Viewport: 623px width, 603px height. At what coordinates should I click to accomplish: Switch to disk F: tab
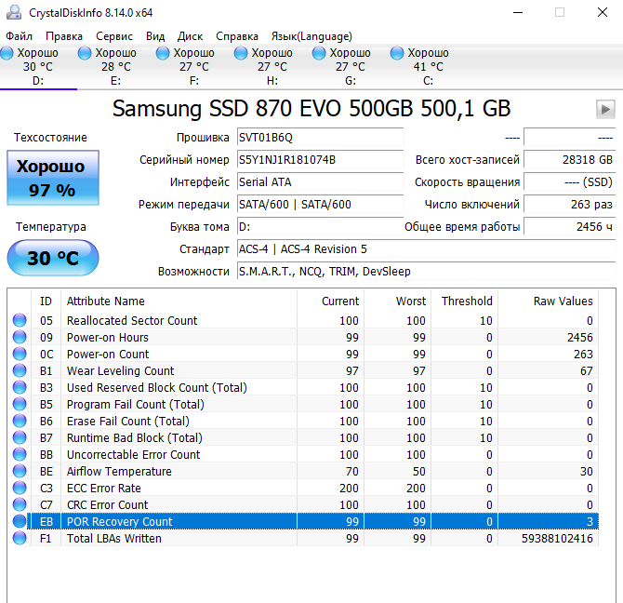(x=194, y=67)
